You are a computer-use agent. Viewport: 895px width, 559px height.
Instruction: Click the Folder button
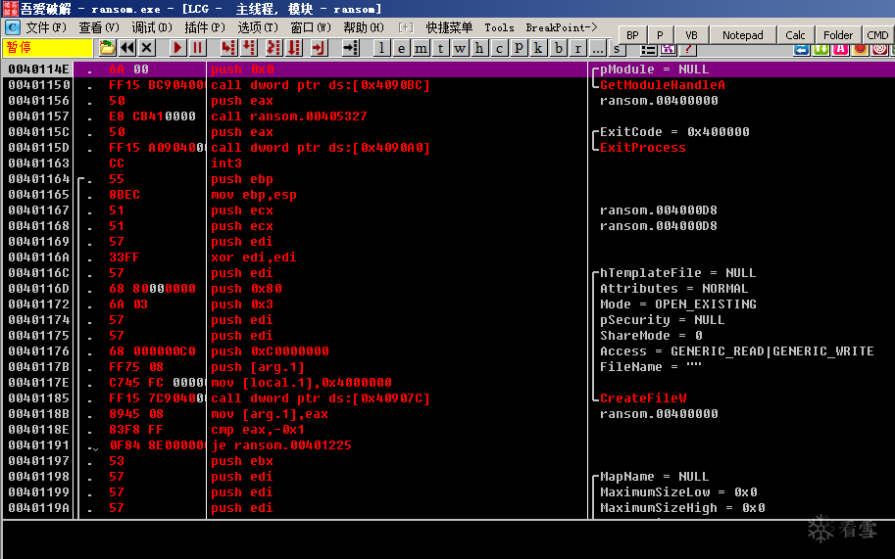coord(838,35)
